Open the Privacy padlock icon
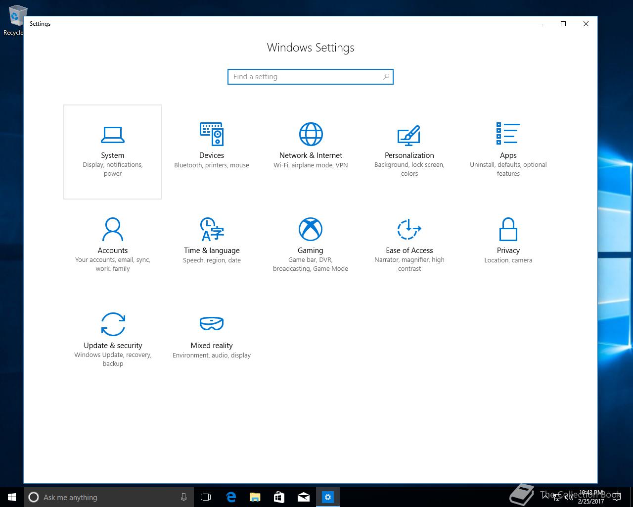Image resolution: width=633 pixels, height=507 pixels. pyautogui.click(x=508, y=229)
